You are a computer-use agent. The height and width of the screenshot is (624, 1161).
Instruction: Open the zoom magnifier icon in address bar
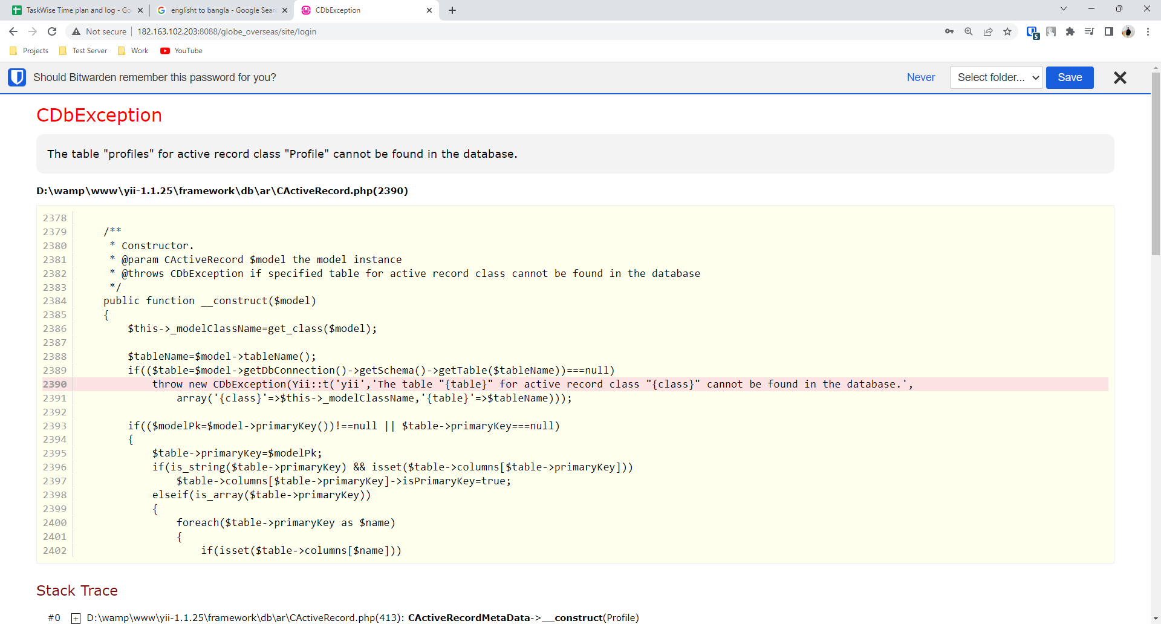click(x=969, y=32)
